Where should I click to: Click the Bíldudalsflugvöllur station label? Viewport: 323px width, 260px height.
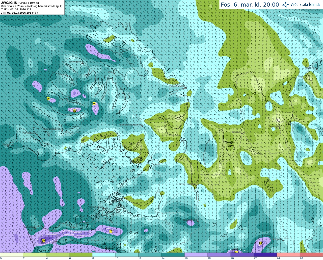[53, 129]
